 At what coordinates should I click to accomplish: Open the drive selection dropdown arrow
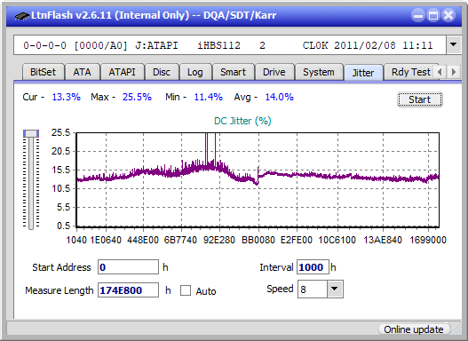click(454, 45)
